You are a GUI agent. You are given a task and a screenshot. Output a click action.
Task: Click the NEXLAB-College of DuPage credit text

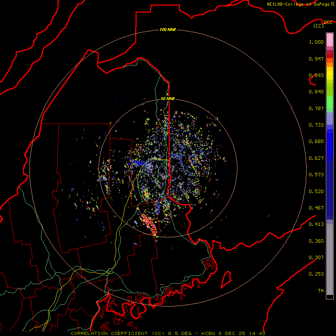[x=298, y=4]
